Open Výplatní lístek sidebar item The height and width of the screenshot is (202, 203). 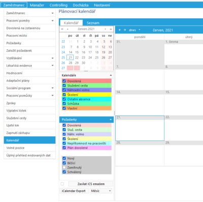(29, 110)
